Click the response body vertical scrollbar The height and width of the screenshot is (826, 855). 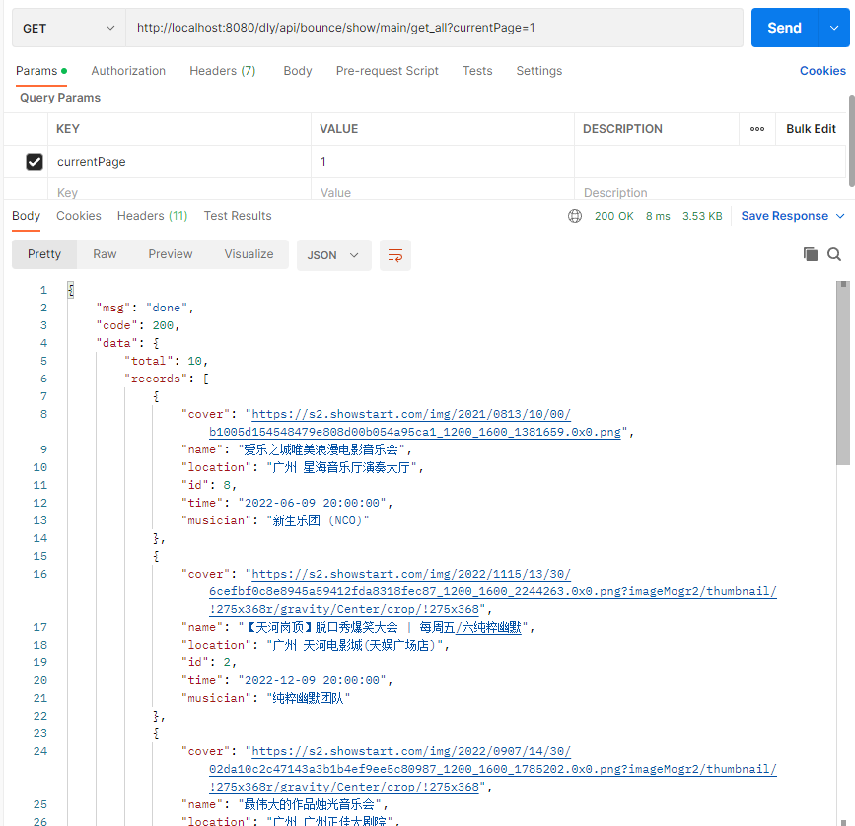pyautogui.click(x=842, y=375)
